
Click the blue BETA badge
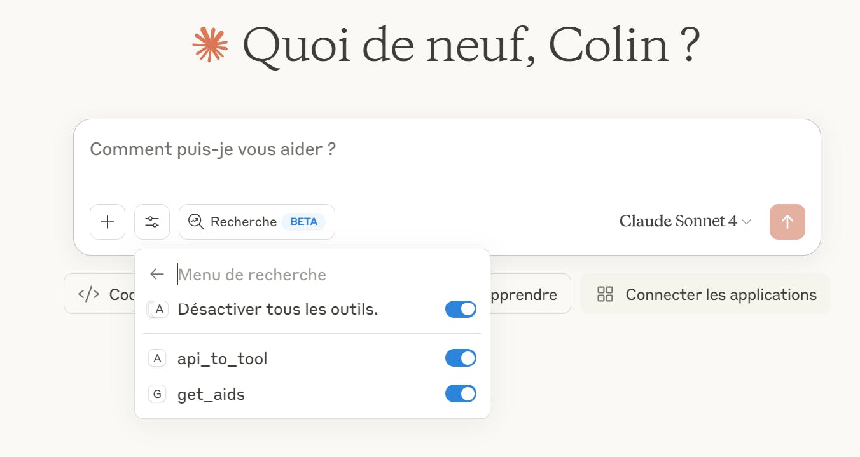(x=303, y=222)
